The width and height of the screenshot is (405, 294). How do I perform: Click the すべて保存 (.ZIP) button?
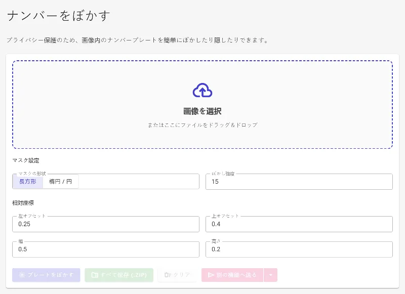(119, 275)
